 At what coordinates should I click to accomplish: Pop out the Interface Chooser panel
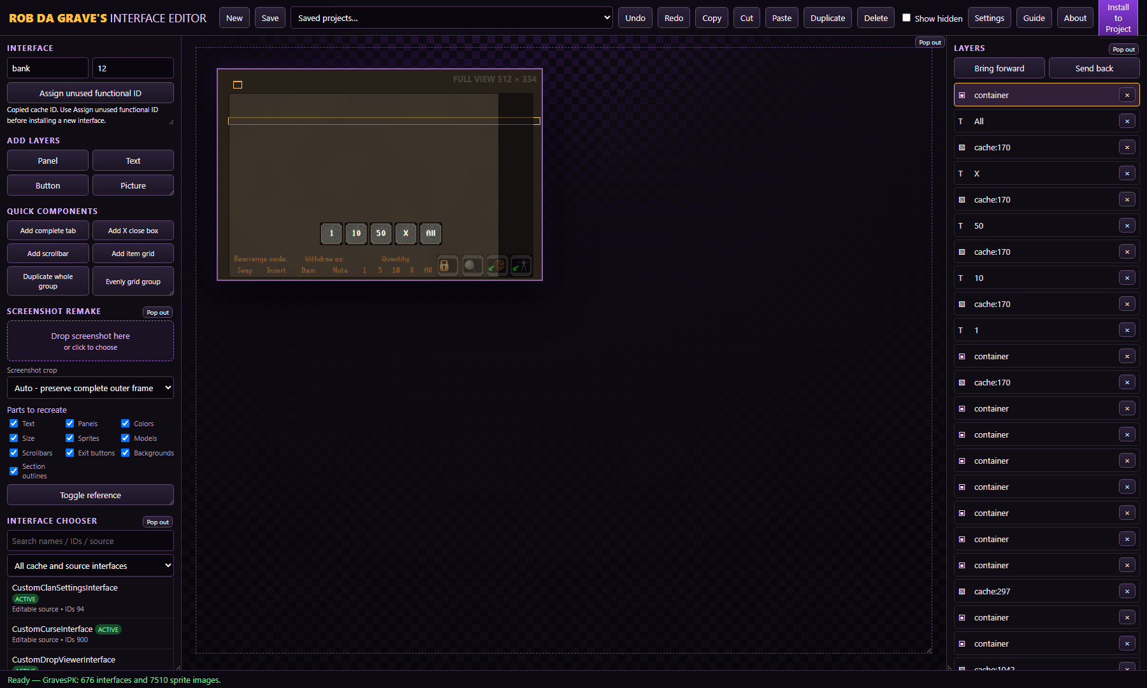(157, 522)
